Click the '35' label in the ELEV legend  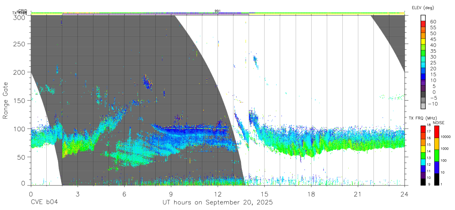[433, 51]
